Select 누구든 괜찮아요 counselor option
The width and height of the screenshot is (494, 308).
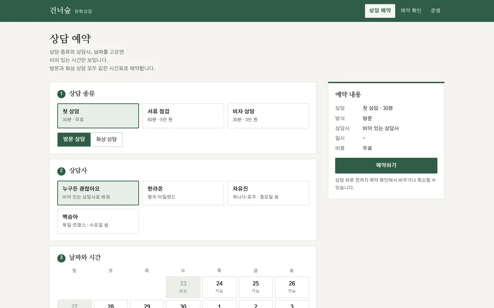pos(98,193)
